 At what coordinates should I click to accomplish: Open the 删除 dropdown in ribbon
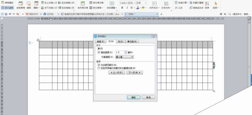pos(37,5)
